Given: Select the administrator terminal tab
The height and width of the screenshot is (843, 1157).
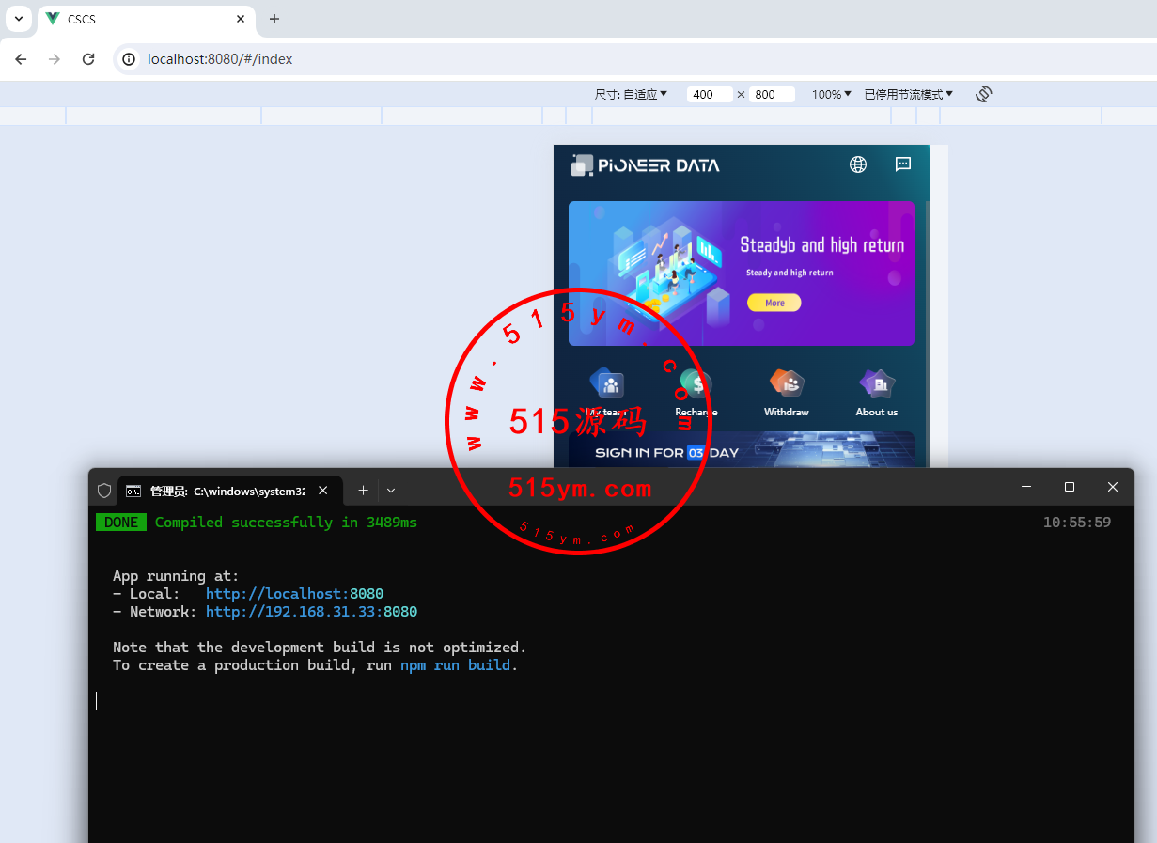Looking at the screenshot, I should point(226,491).
